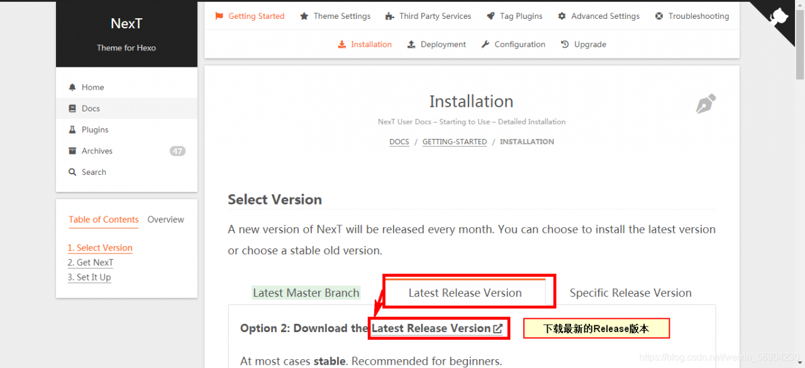Click the flask icon beside Plugins
The height and width of the screenshot is (368, 805).
coord(72,130)
